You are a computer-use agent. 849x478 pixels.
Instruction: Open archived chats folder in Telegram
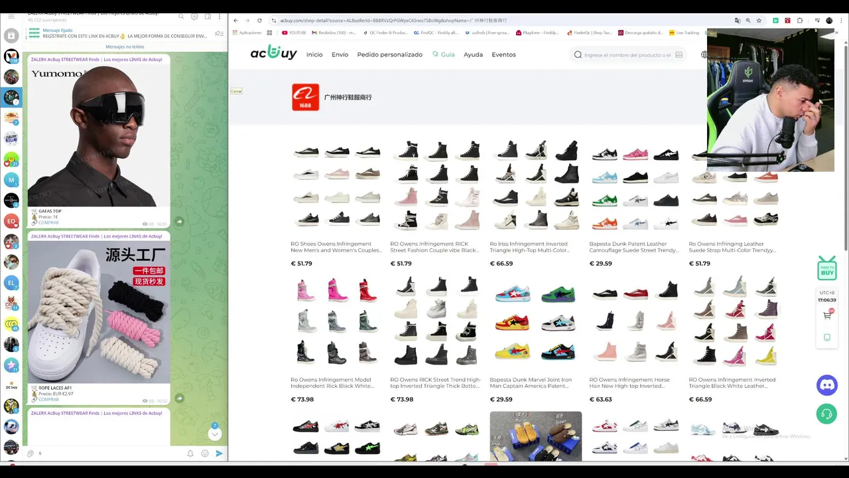click(x=11, y=35)
